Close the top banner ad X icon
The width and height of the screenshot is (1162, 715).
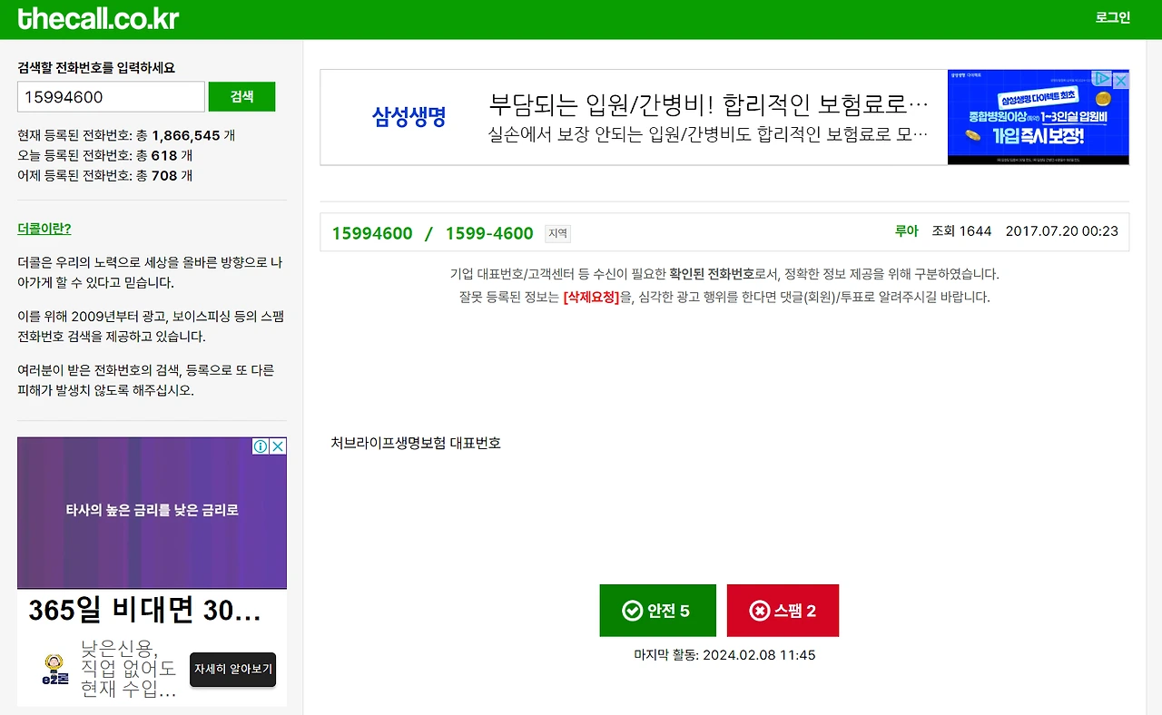pos(1121,80)
